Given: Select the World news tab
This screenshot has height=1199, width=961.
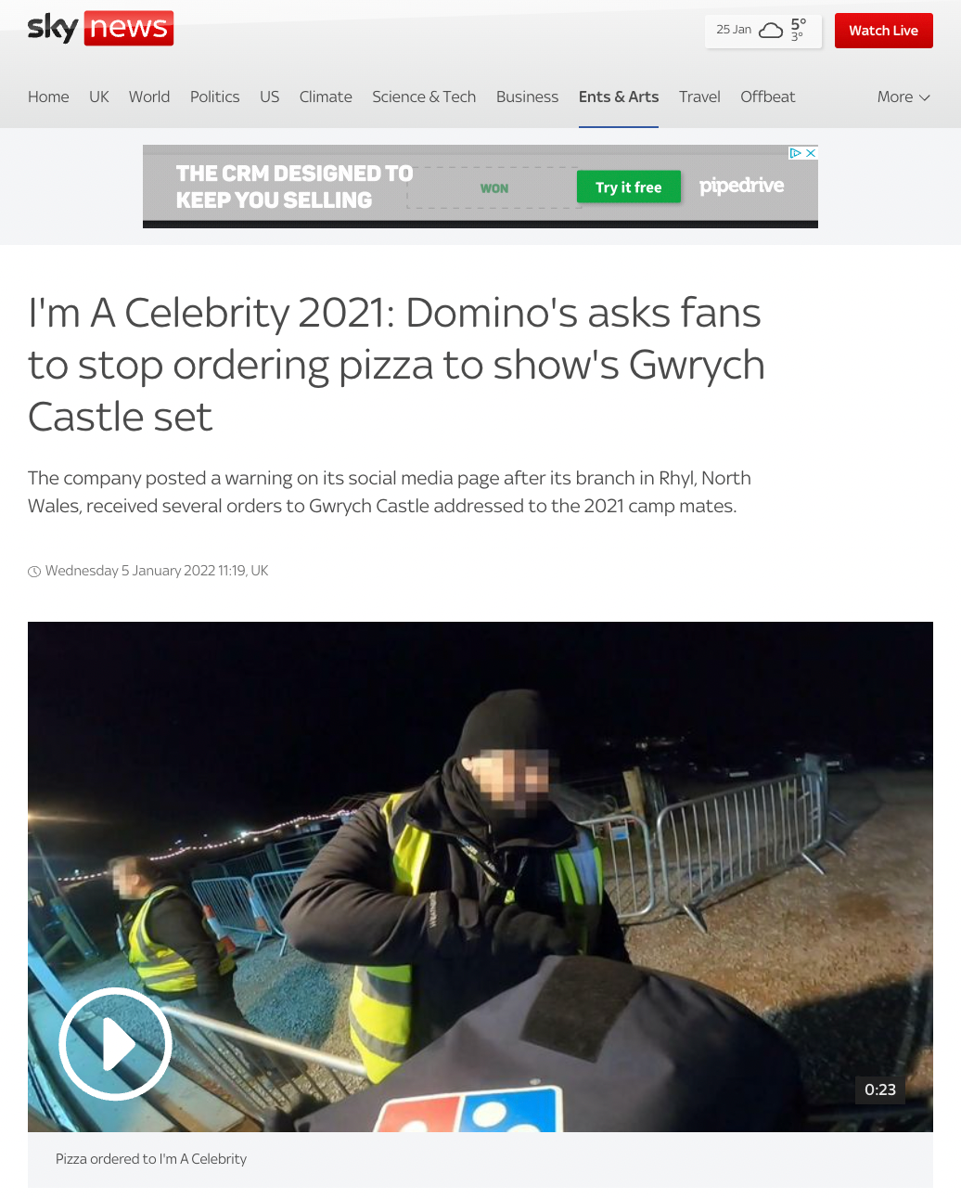Looking at the screenshot, I should point(149,97).
